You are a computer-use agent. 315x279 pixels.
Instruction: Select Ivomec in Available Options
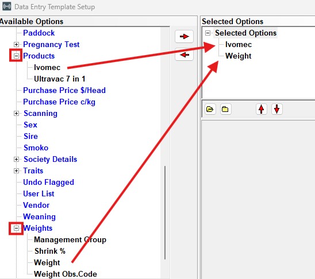coord(47,67)
